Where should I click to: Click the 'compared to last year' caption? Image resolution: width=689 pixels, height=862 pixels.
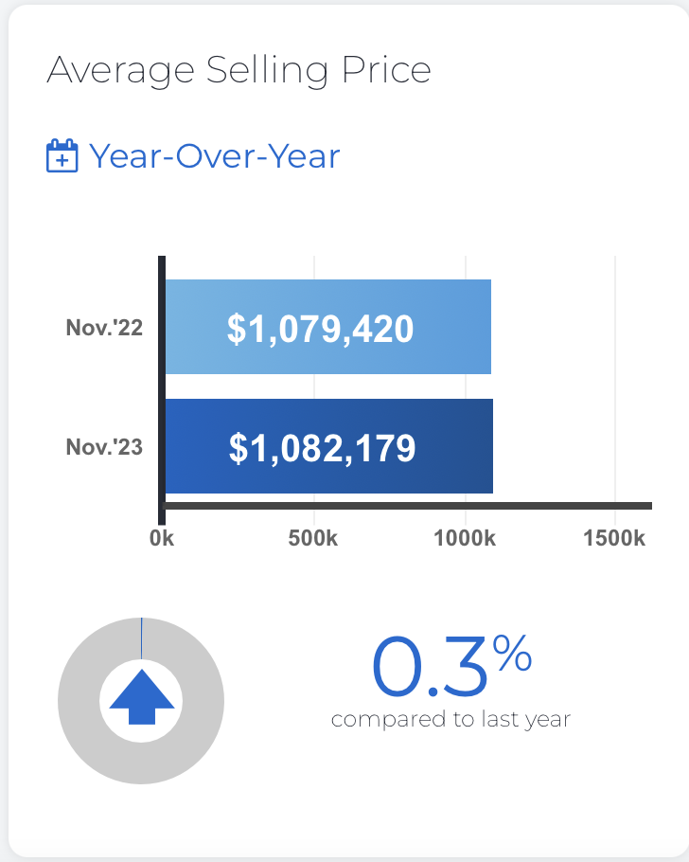click(x=451, y=719)
